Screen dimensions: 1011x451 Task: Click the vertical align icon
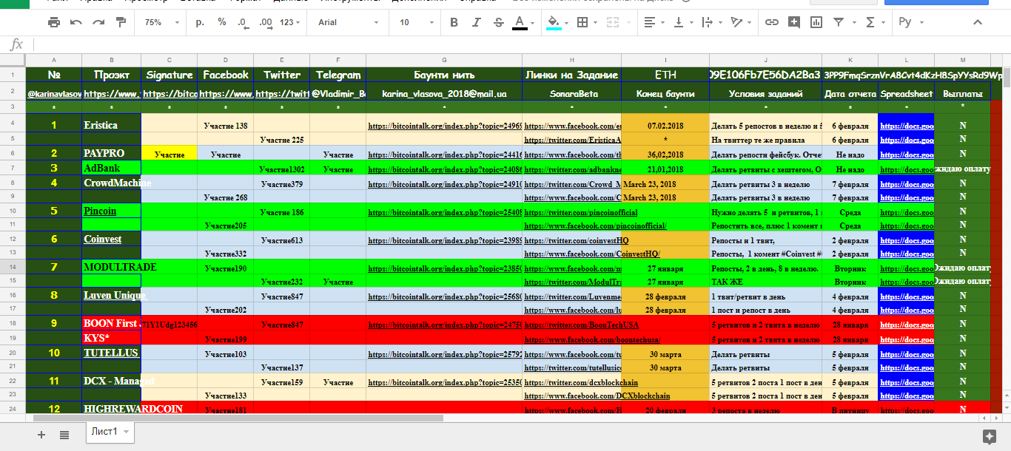point(678,22)
